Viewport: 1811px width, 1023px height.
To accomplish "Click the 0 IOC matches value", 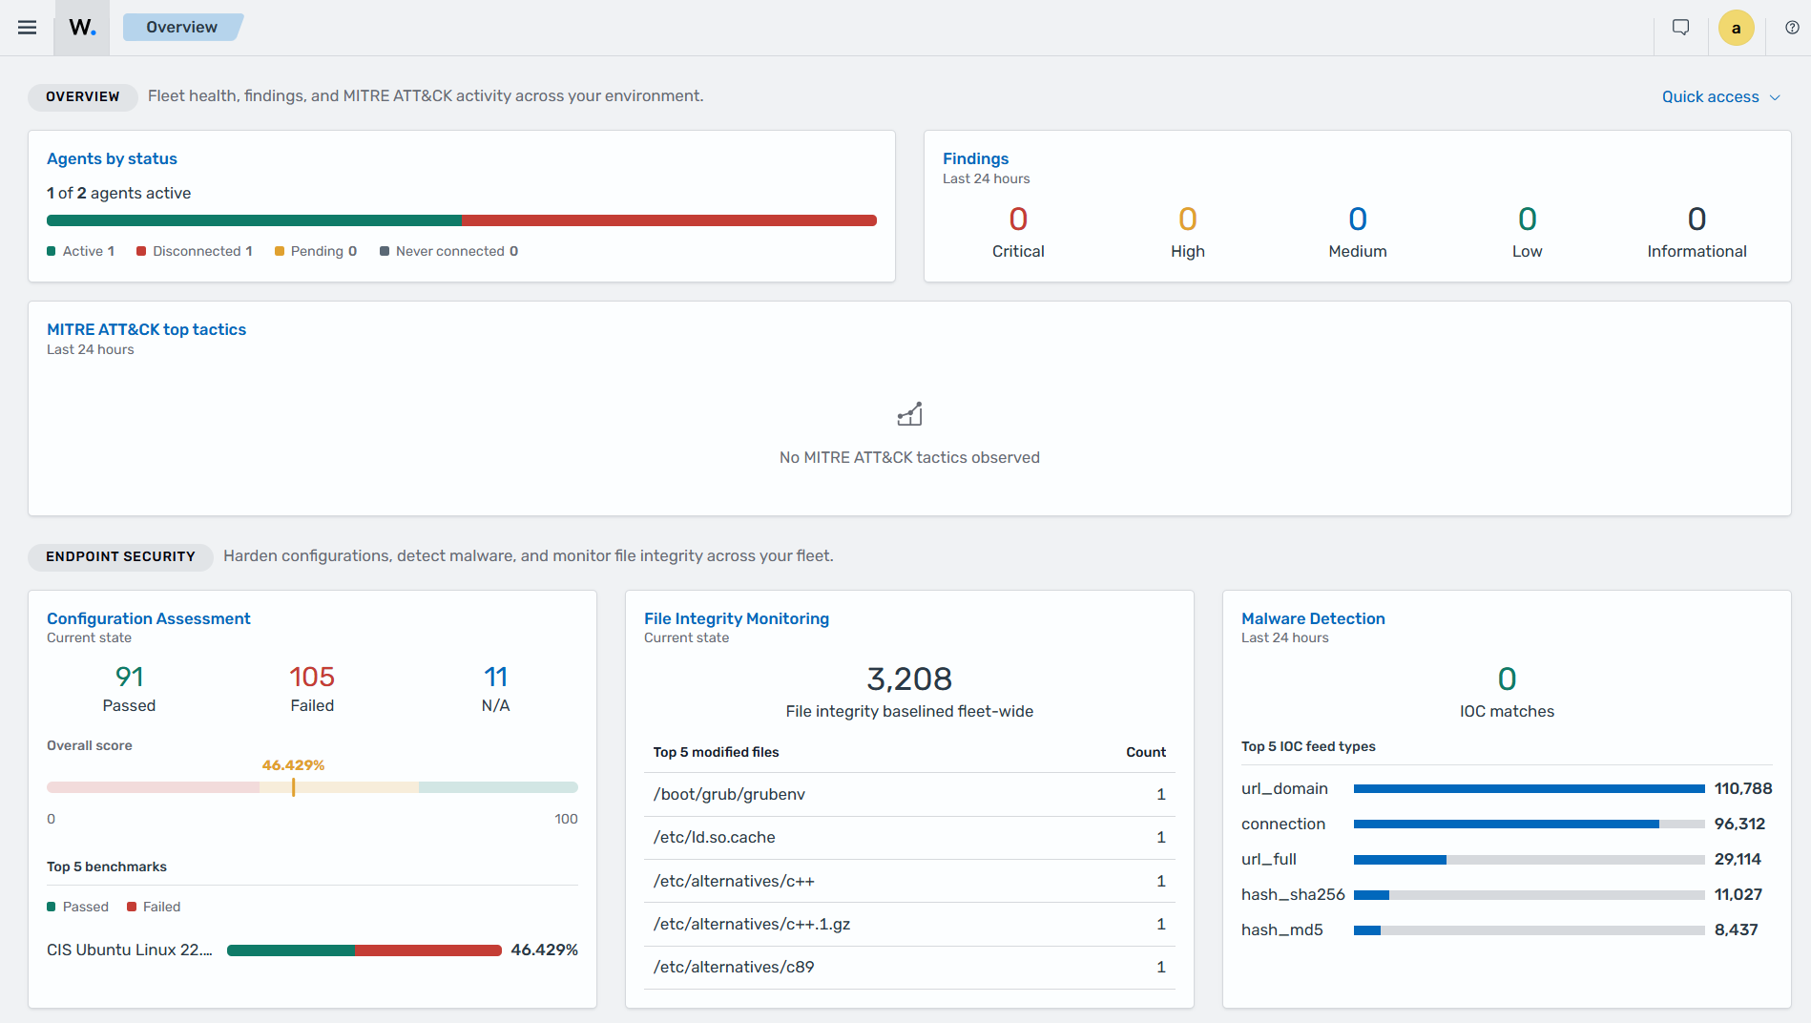I will coord(1507,679).
